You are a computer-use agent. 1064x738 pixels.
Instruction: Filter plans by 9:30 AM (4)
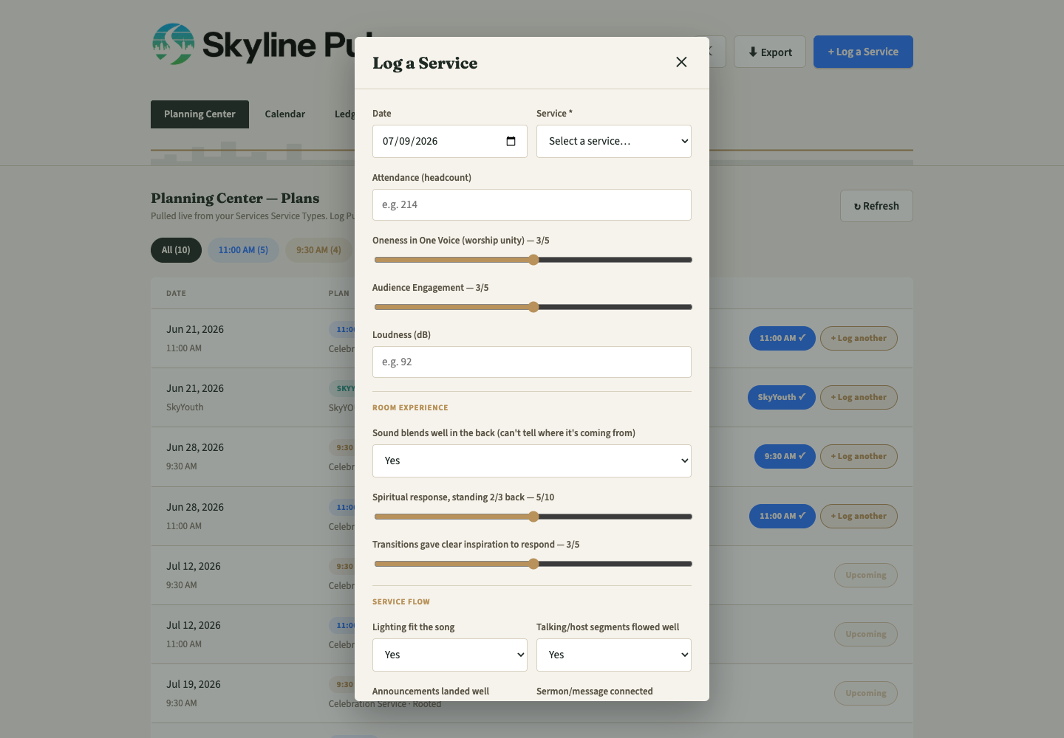318,250
